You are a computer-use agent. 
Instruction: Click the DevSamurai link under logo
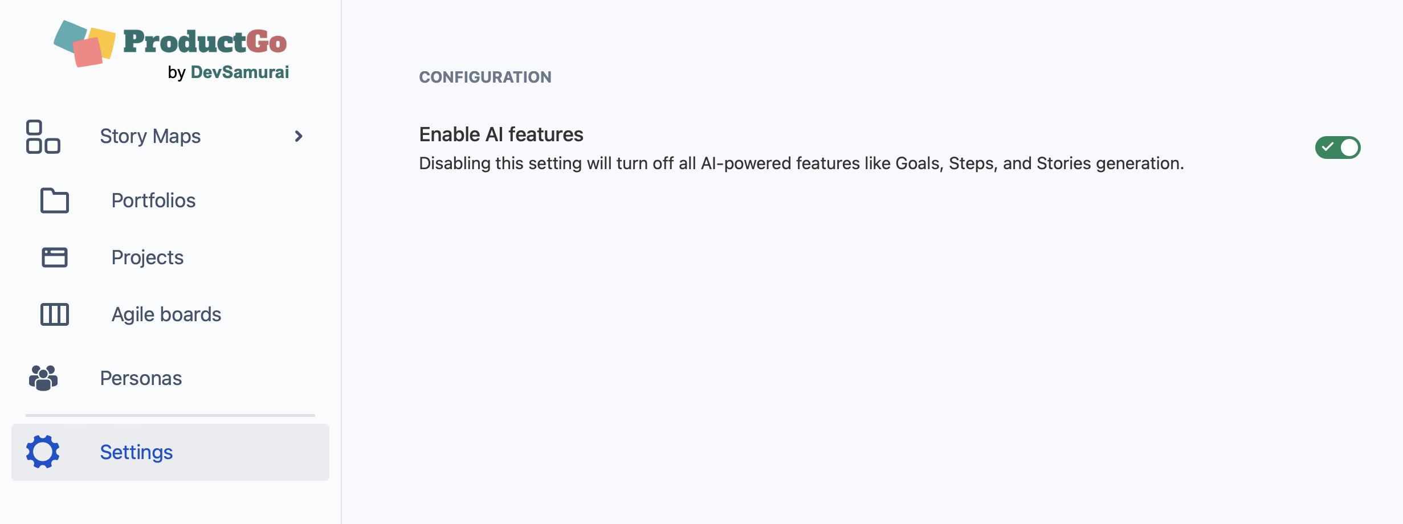239,72
